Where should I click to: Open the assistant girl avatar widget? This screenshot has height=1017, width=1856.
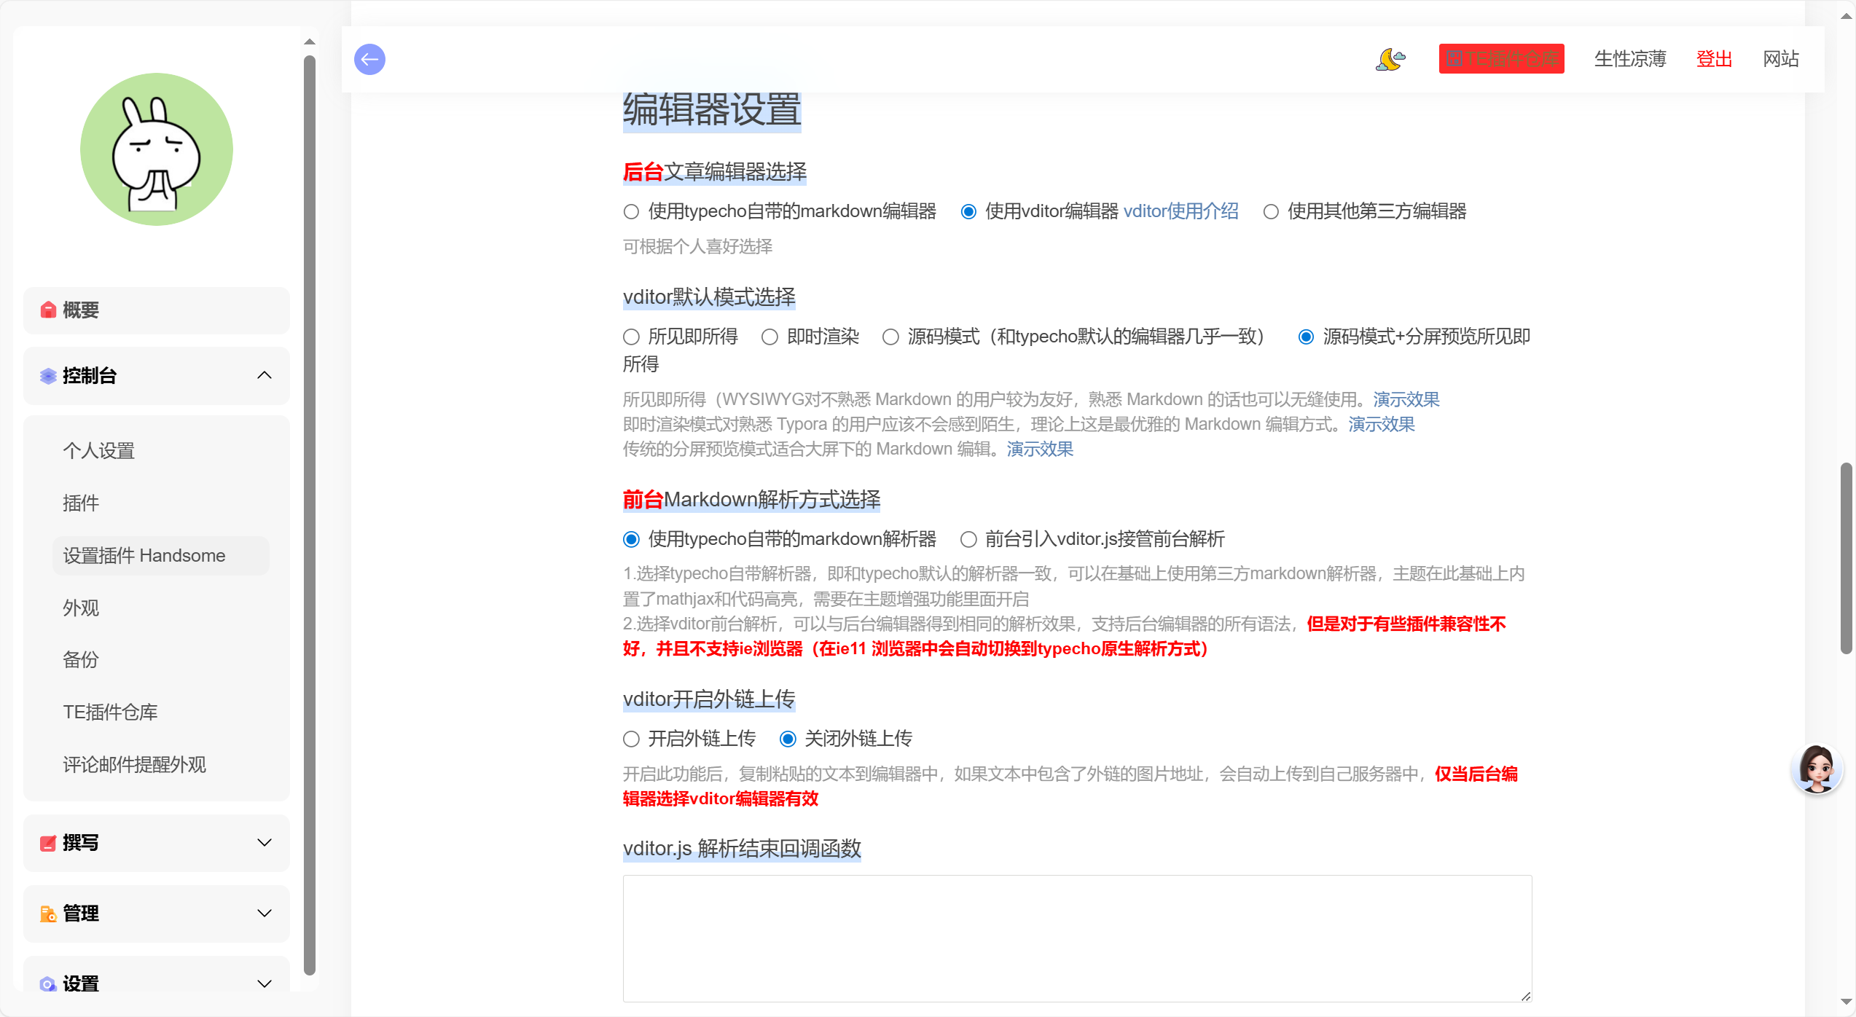click(x=1816, y=769)
